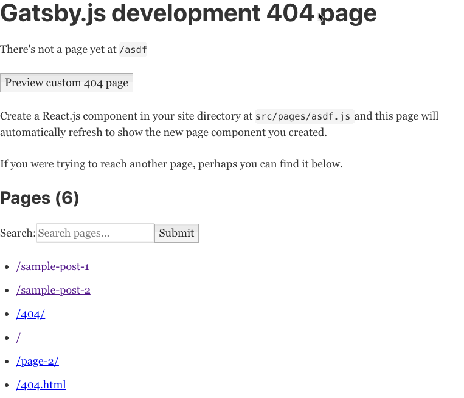The height and width of the screenshot is (398, 464).
Task: Focus the Search pages input field
Action: 95,233
